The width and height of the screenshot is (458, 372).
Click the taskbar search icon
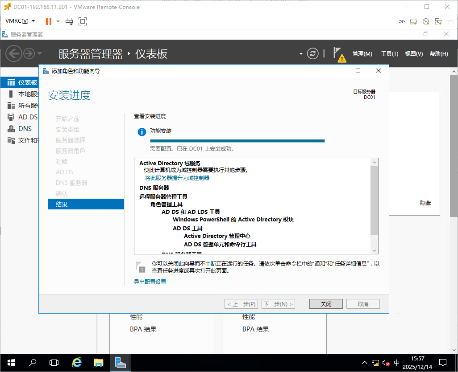(33, 363)
